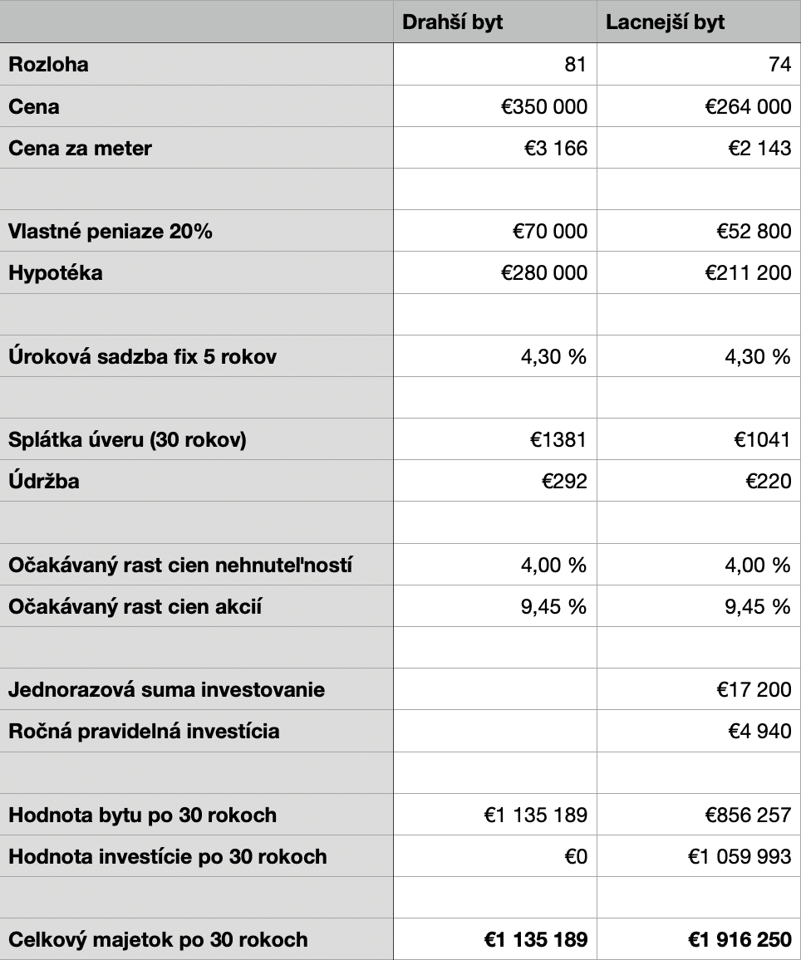The width and height of the screenshot is (801, 960).
Task: Select the €1381 loan payment cell
Action: tap(494, 439)
